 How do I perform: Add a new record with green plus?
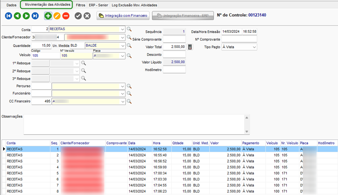pos(48,16)
